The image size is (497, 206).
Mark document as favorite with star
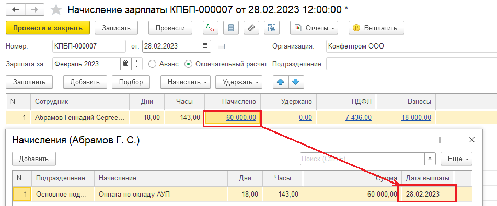click(x=56, y=10)
